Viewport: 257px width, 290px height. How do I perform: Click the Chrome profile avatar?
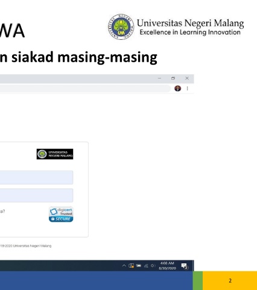tap(177, 88)
